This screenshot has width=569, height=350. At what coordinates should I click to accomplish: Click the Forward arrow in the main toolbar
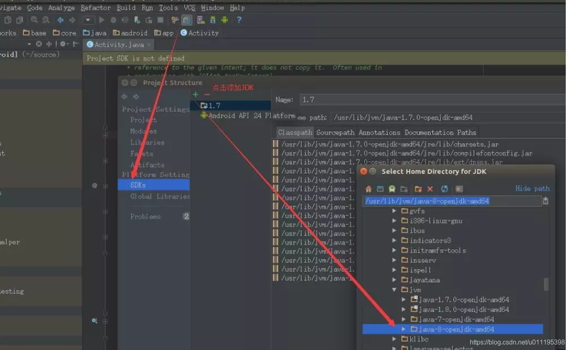(x=72, y=20)
